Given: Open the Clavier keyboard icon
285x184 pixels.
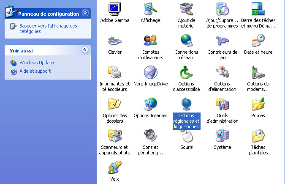Looking at the screenshot, I should (115, 41).
